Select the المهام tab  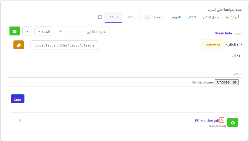(x=176, y=17)
